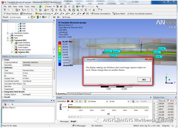
Task: Click the export video file icon
Action: [133, 101]
